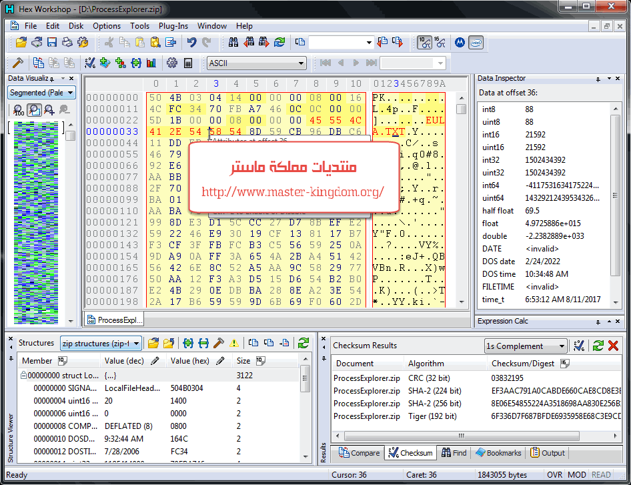This screenshot has height=485, width=631.
Task: Pin the Data Inspector panel
Action: click(x=598, y=79)
